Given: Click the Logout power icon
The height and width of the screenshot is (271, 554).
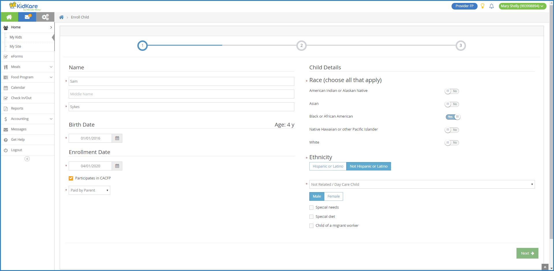Looking at the screenshot, I should [5, 150].
